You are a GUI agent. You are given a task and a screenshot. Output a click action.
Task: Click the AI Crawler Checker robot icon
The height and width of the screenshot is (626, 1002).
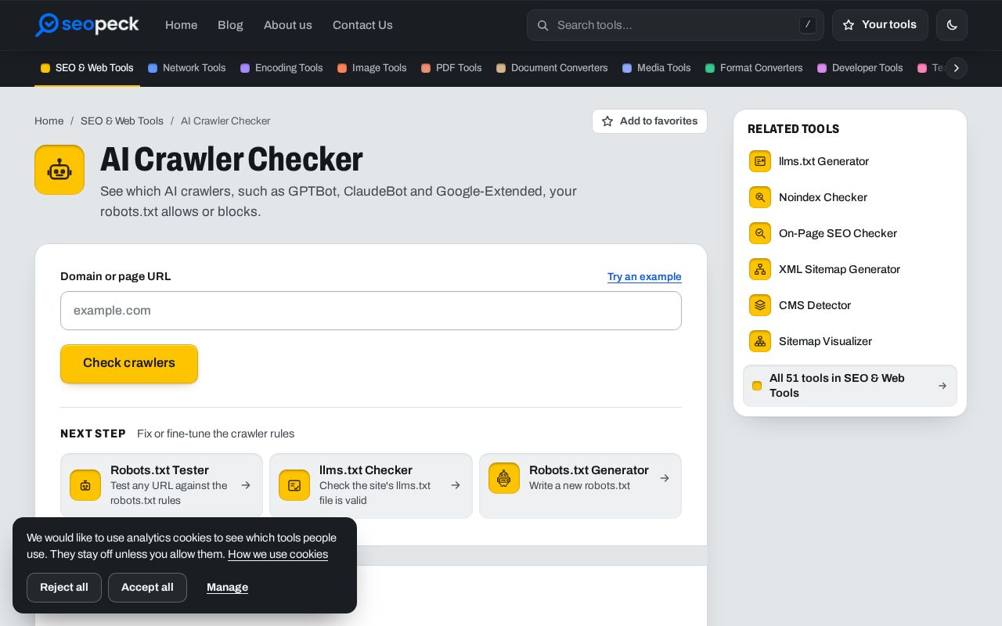(59, 170)
